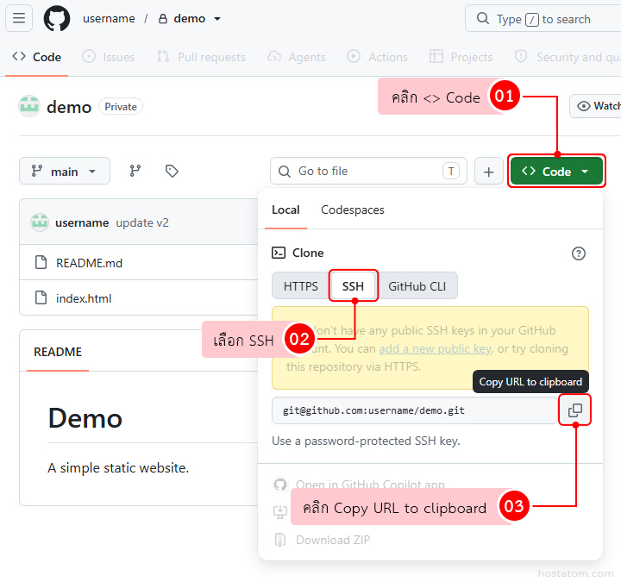Screen dimensions: 621x582
Task: Open the Security and quality tab
Action: 568,57
